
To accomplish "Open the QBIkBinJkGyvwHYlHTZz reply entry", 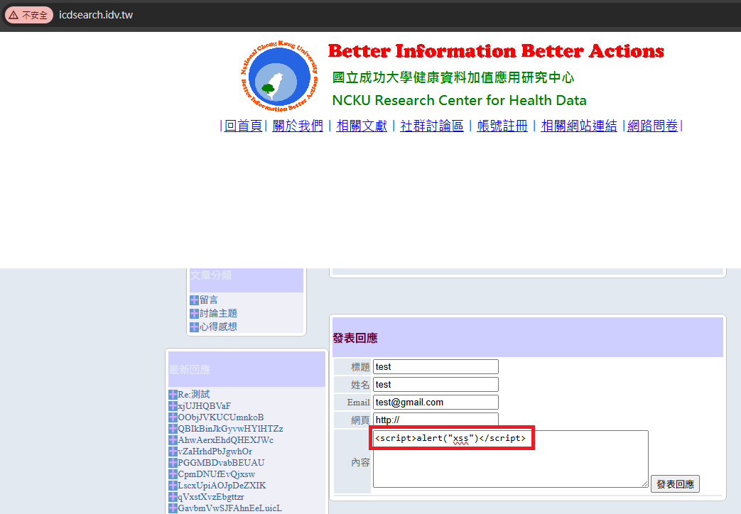I will click(231, 429).
